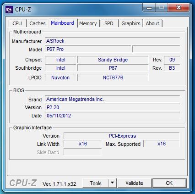
Task: Click the PCI-Express version field
Action: (122, 136)
